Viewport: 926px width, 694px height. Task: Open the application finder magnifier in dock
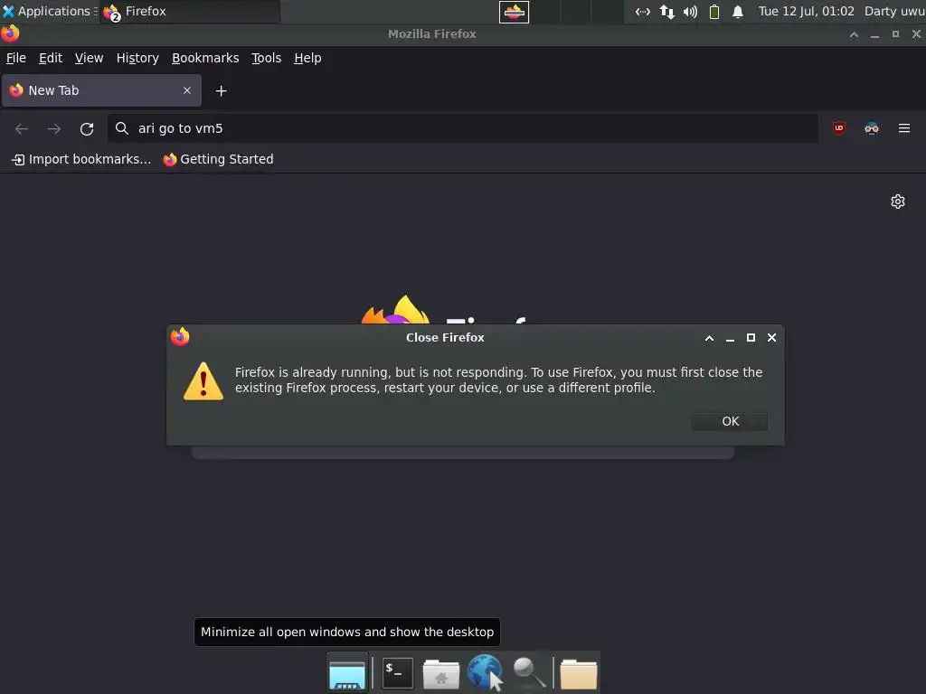(528, 672)
